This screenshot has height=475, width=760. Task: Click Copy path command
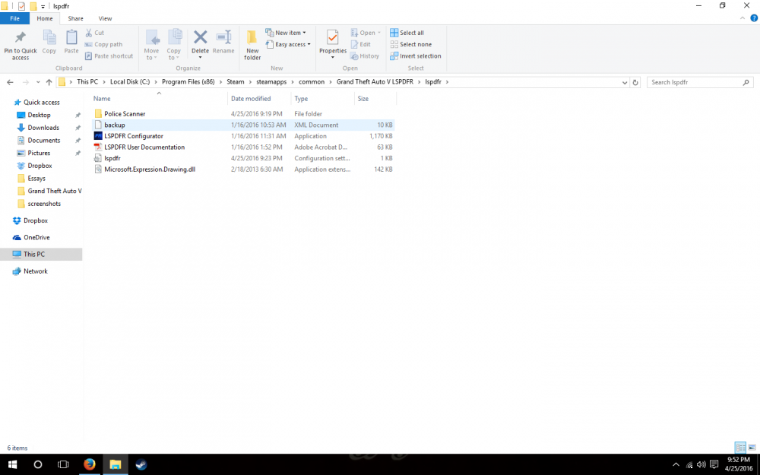pyautogui.click(x=103, y=44)
